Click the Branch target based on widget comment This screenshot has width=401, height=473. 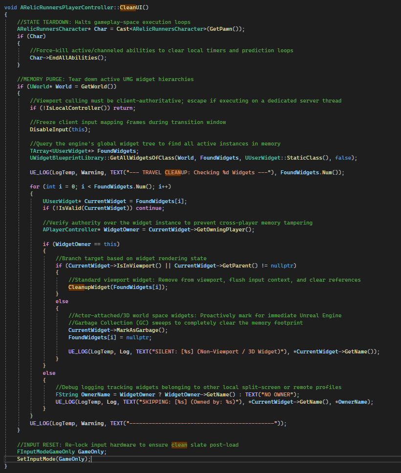click(x=131, y=259)
